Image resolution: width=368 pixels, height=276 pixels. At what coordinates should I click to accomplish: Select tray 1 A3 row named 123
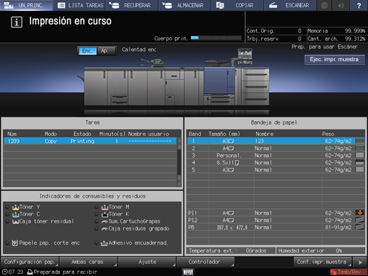[x=276, y=141]
